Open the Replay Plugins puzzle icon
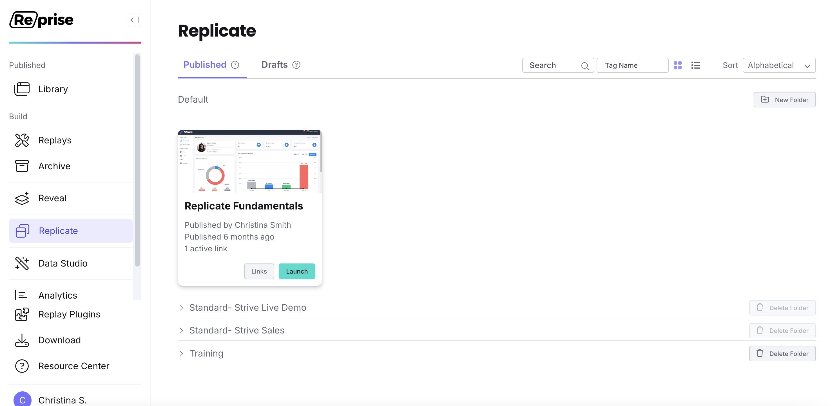The image size is (839, 406). (x=22, y=314)
